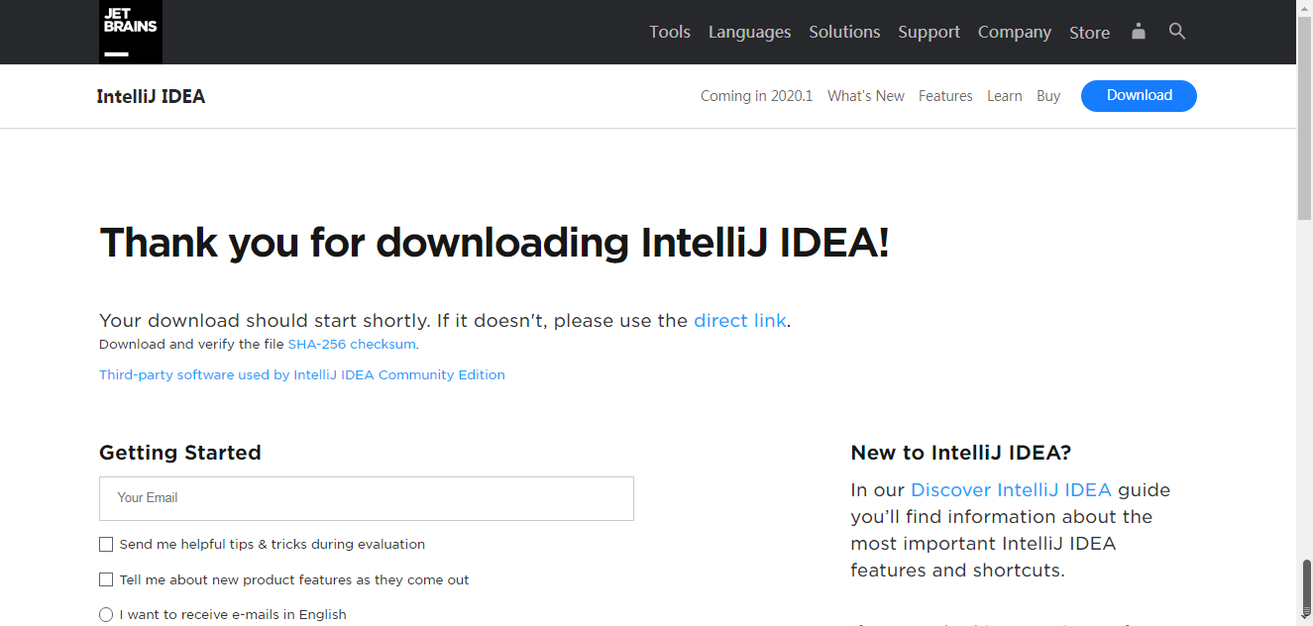Screen dimensions: 1313x626
Task: Select receive e-mails in English option
Action: 106,615
